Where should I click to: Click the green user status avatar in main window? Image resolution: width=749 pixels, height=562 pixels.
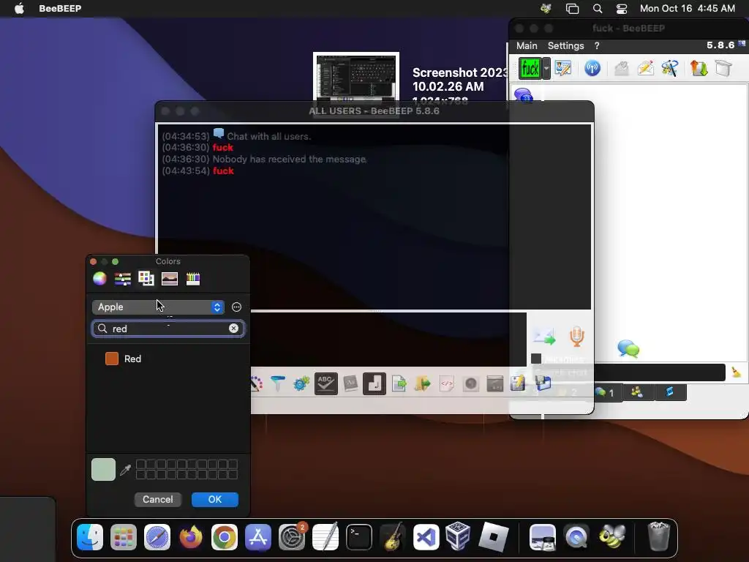coord(530,68)
